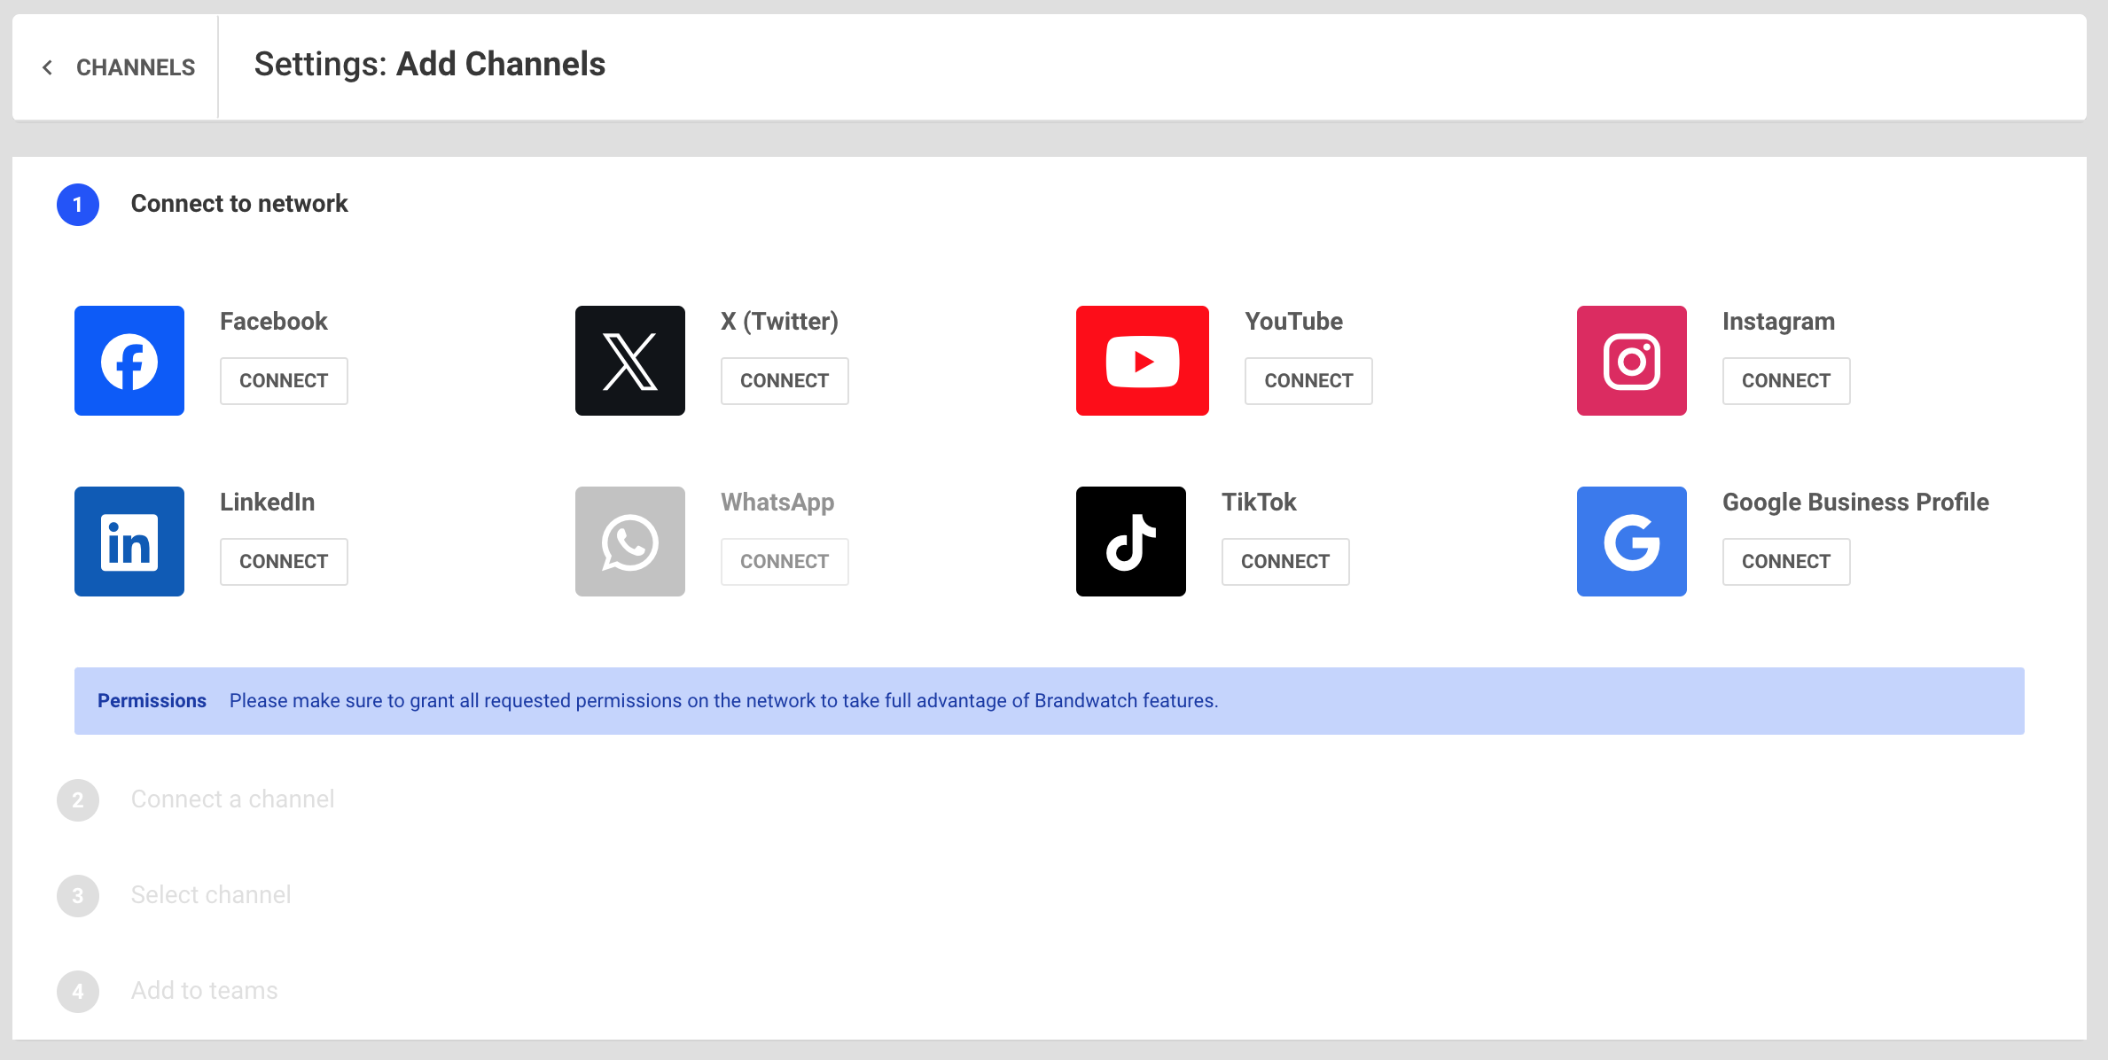This screenshot has width=2108, height=1060.
Task: Click the YouTube logo icon
Action: tap(1143, 361)
